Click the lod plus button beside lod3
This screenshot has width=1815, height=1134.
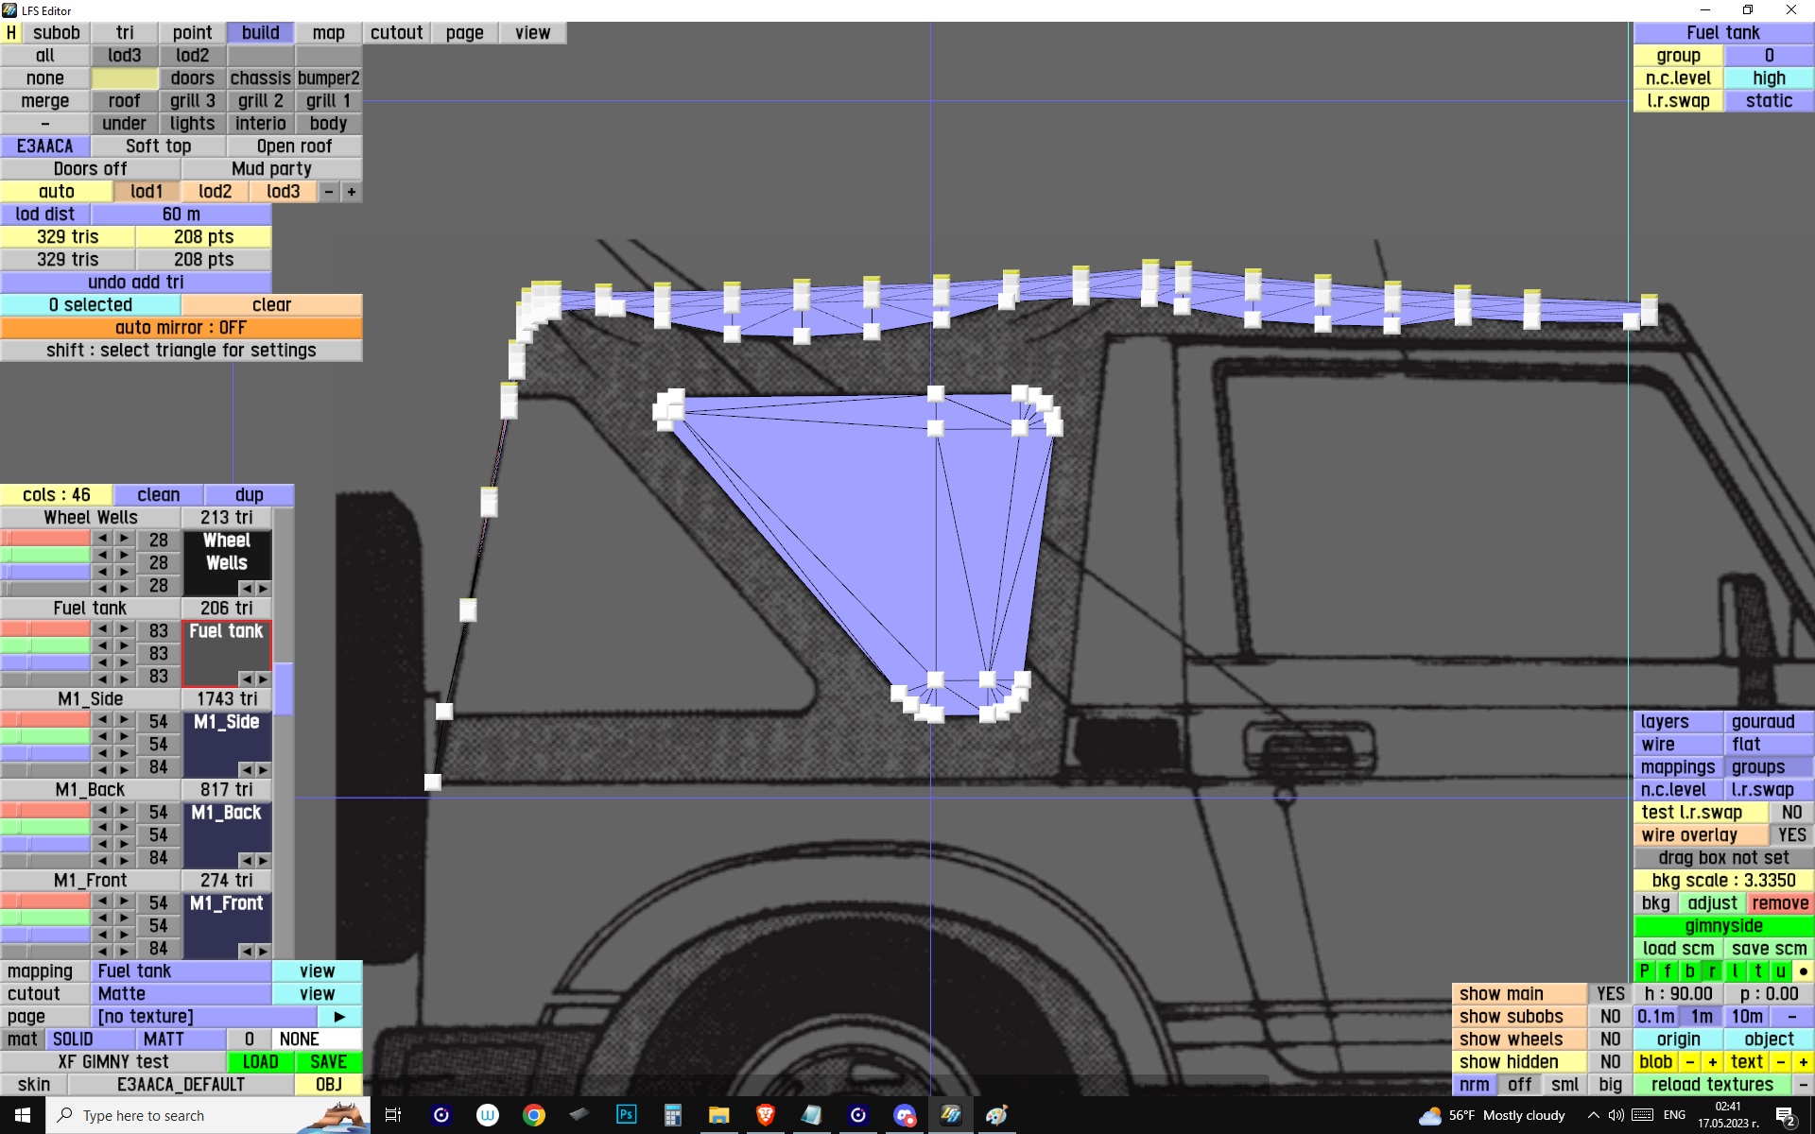tap(351, 192)
